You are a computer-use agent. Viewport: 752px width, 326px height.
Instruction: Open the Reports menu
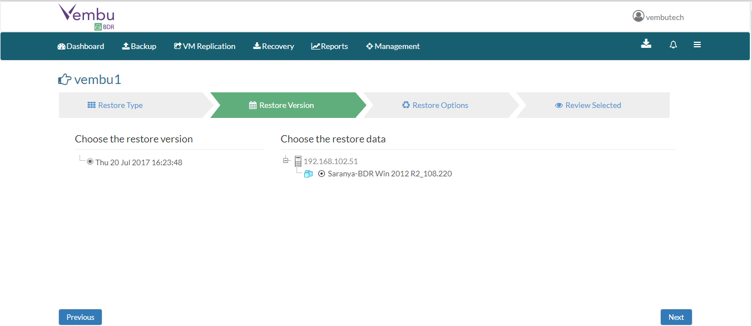[330, 46]
